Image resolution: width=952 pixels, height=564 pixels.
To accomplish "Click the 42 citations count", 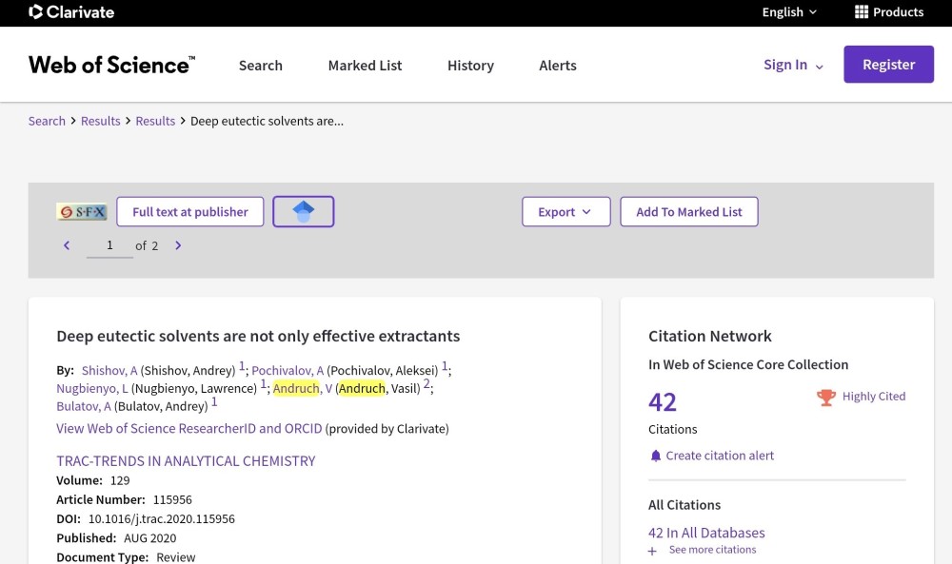I will pyautogui.click(x=663, y=402).
